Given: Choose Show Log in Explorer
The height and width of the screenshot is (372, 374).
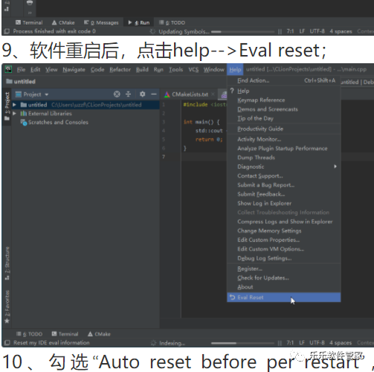Looking at the screenshot, I should tap(284, 203).
